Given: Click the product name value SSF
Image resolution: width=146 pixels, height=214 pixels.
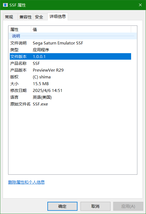Looking at the screenshot, I should point(36,63).
